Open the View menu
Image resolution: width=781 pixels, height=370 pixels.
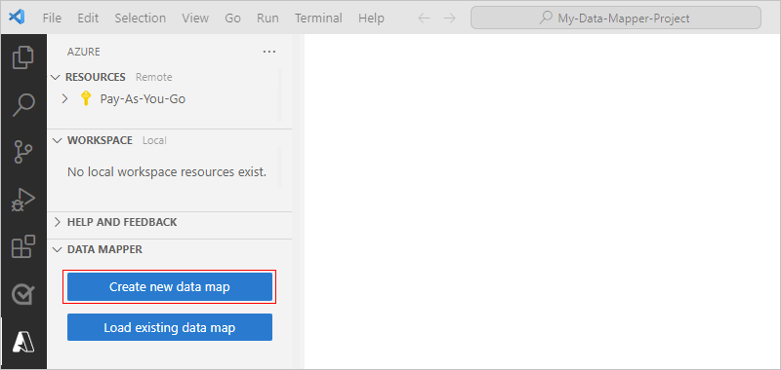point(195,18)
